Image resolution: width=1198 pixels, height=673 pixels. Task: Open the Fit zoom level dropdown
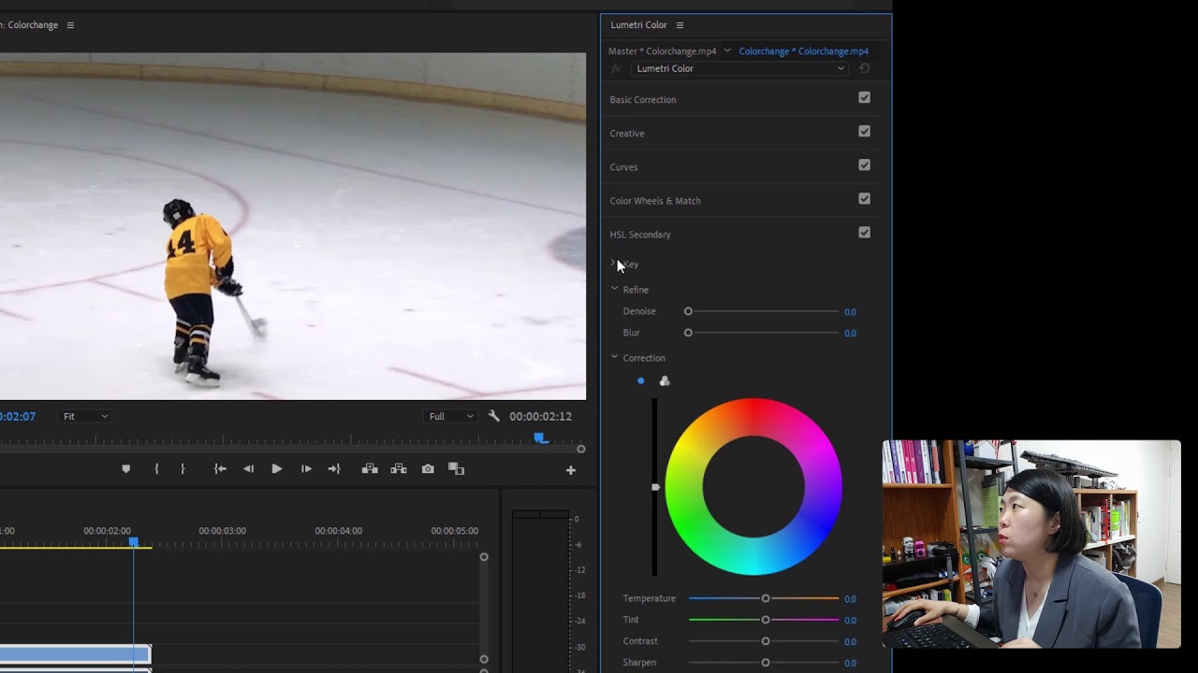(84, 416)
